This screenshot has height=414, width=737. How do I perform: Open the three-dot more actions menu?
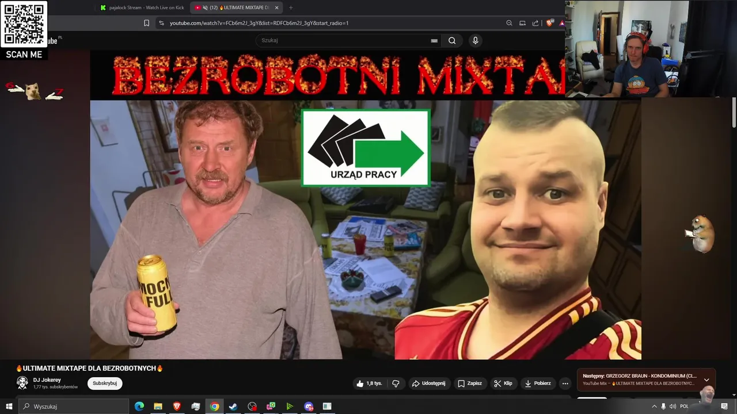coord(565,384)
